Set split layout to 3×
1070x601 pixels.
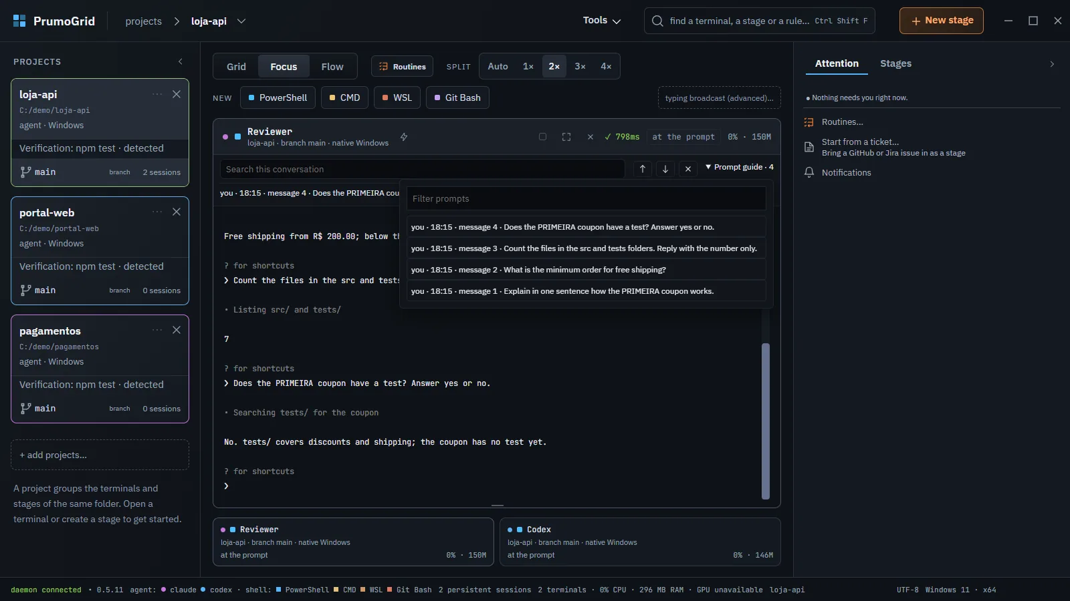click(580, 66)
